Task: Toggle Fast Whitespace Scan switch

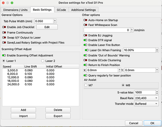Action: [85, 25]
